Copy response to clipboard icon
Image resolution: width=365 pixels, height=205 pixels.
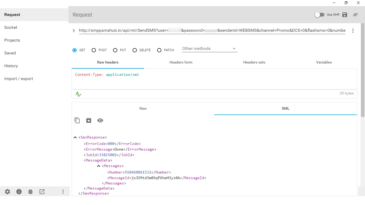point(77,120)
